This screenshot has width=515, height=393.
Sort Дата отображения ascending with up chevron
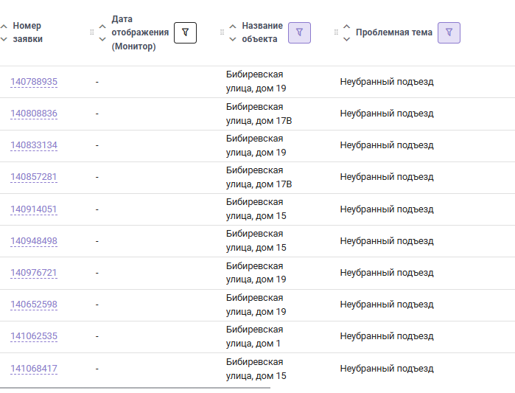(102, 27)
